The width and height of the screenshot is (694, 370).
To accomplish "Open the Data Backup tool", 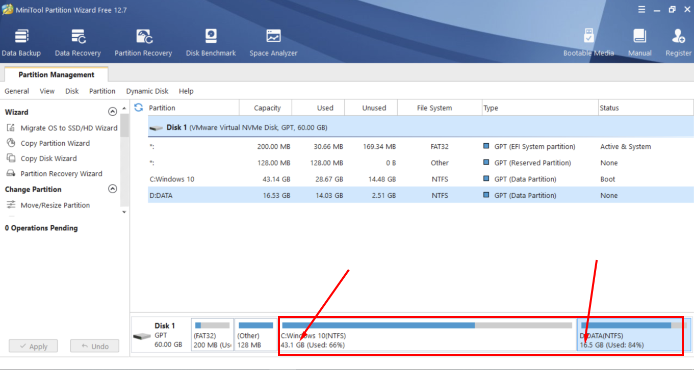I will pos(21,41).
